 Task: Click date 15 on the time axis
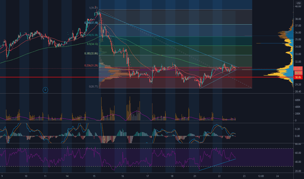coord(94,176)
